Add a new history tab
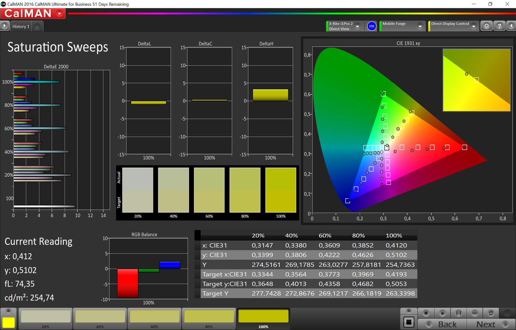The image size is (516, 330). (x=37, y=27)
